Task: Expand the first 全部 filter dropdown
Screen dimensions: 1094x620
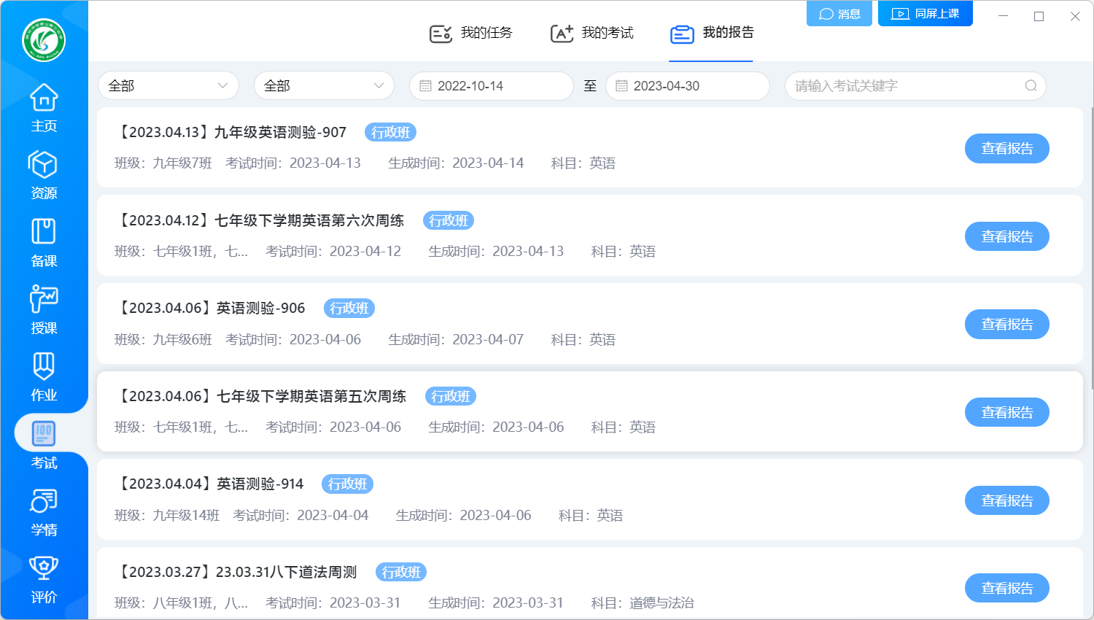Action: tap(168, 86)
